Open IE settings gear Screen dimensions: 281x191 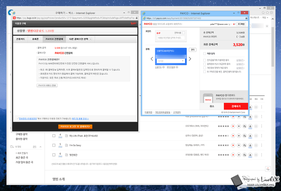pyautogui.click(x=272, y=13)
